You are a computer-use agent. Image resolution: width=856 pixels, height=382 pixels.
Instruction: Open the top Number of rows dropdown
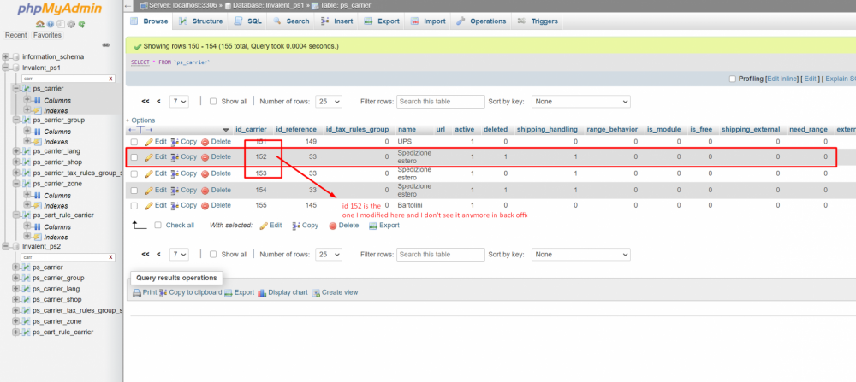(329, 102)
